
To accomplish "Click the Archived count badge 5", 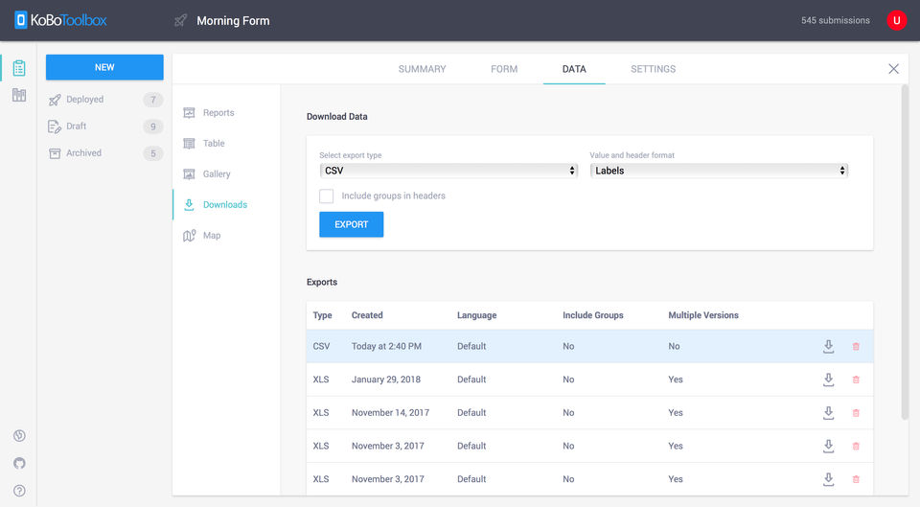I will [x=153, y=153].
